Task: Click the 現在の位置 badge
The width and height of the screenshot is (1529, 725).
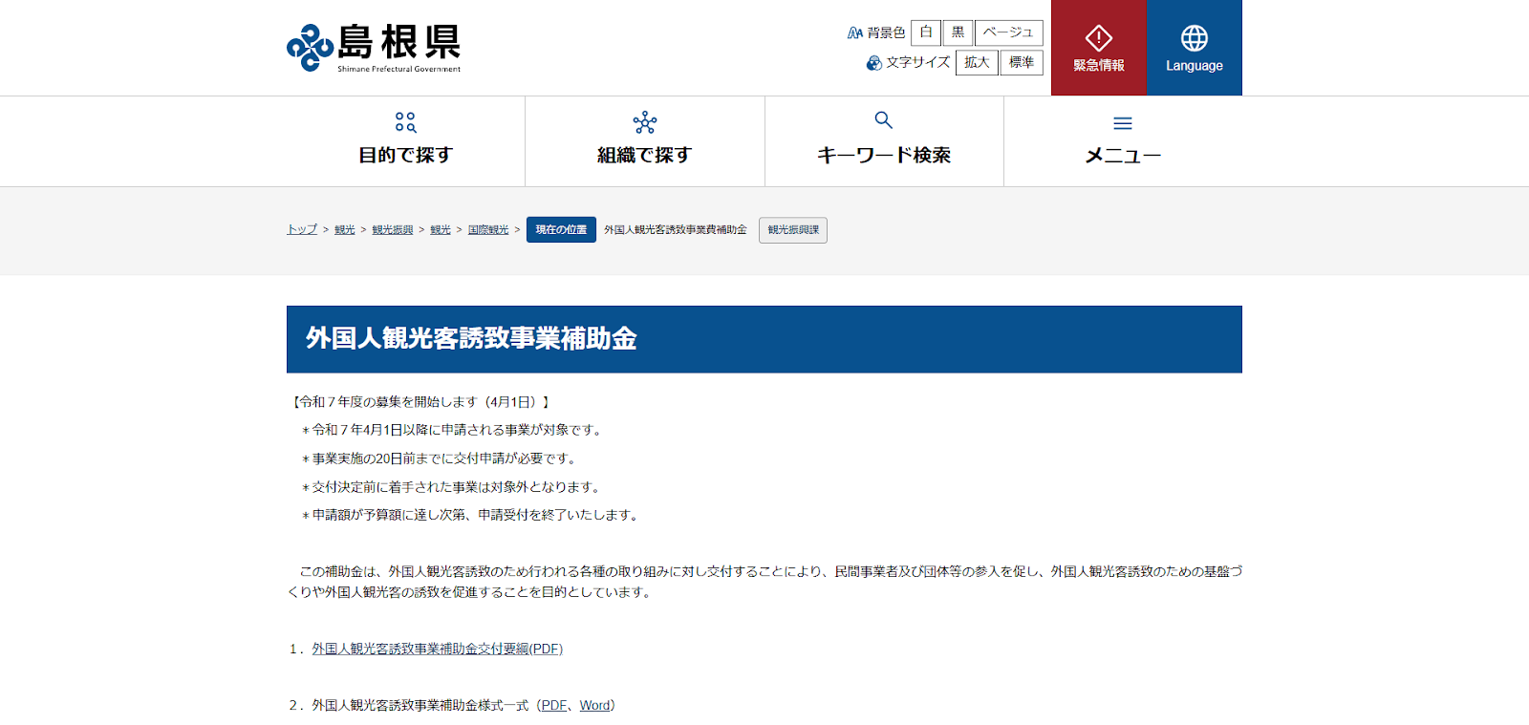Action: pyautogui.click(x=561, y=230)
